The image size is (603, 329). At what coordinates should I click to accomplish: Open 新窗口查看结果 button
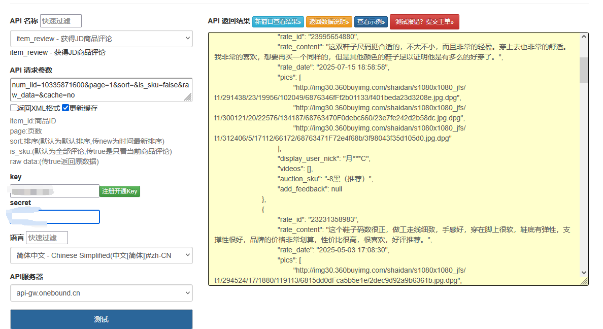[x=278, y=21]
